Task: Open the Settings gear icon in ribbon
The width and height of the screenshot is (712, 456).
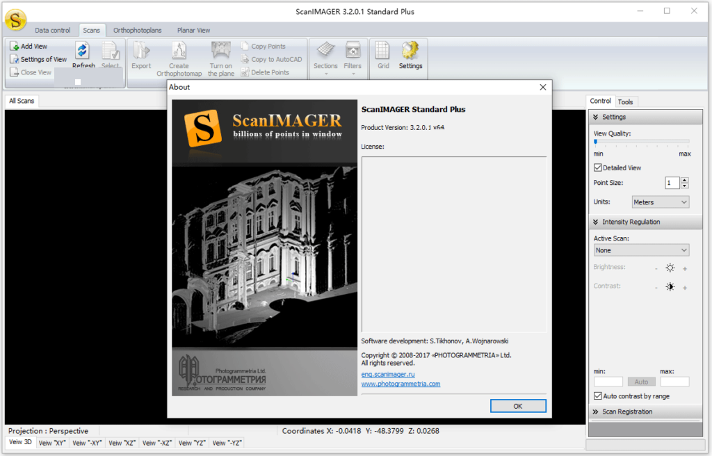Action: [x=410, y=51]
